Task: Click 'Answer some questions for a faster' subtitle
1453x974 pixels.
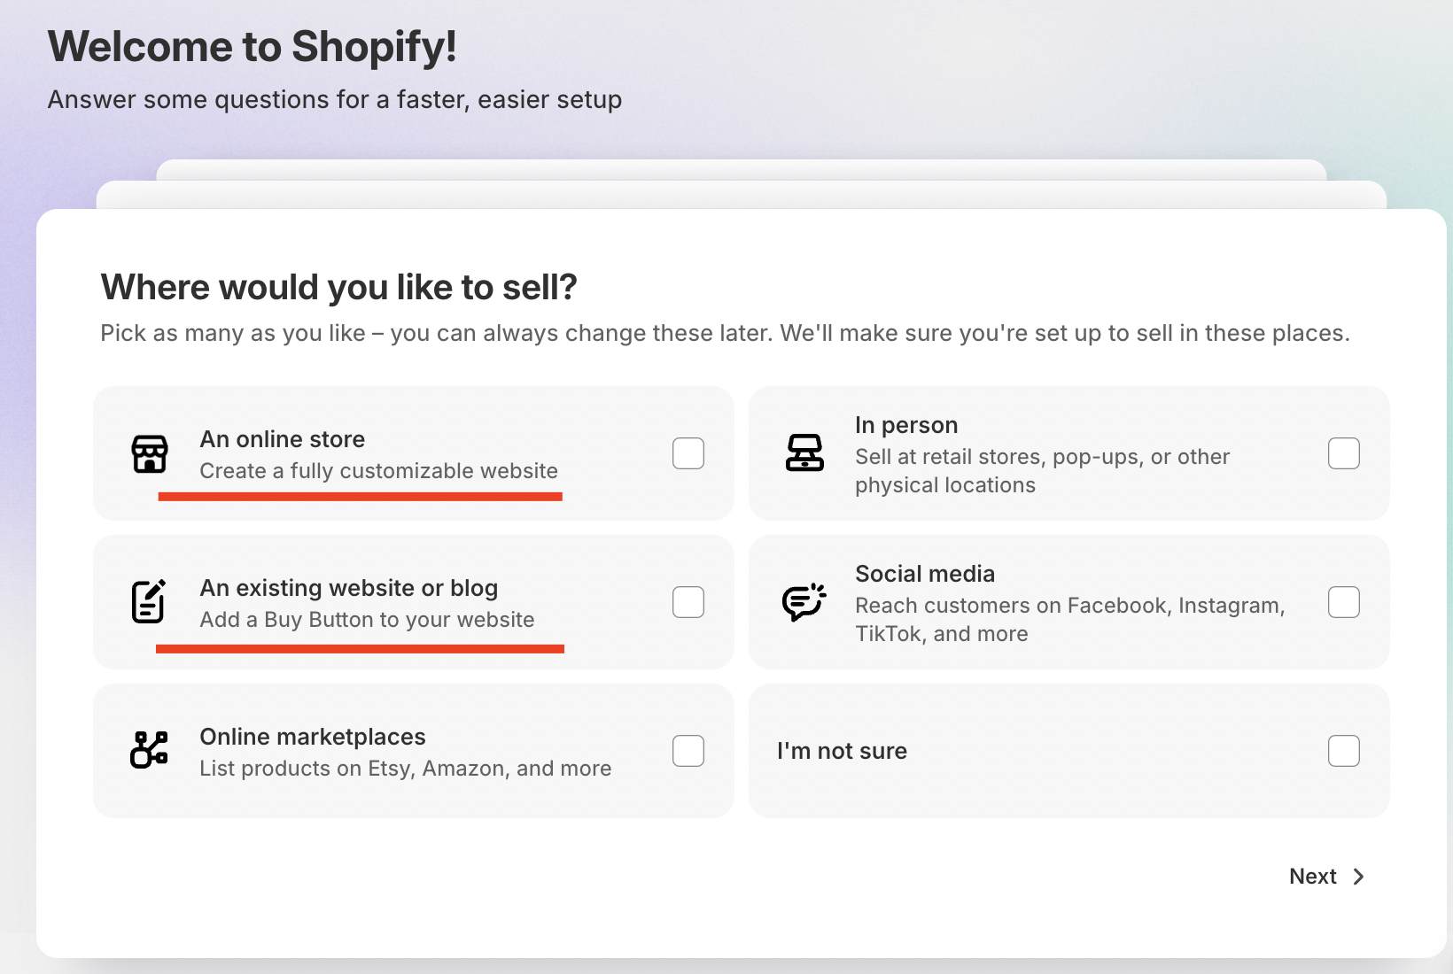Action: point(335,99)
